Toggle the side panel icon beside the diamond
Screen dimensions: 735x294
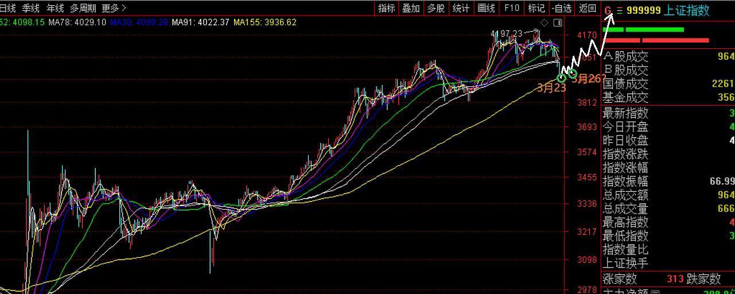click(557, 23)
